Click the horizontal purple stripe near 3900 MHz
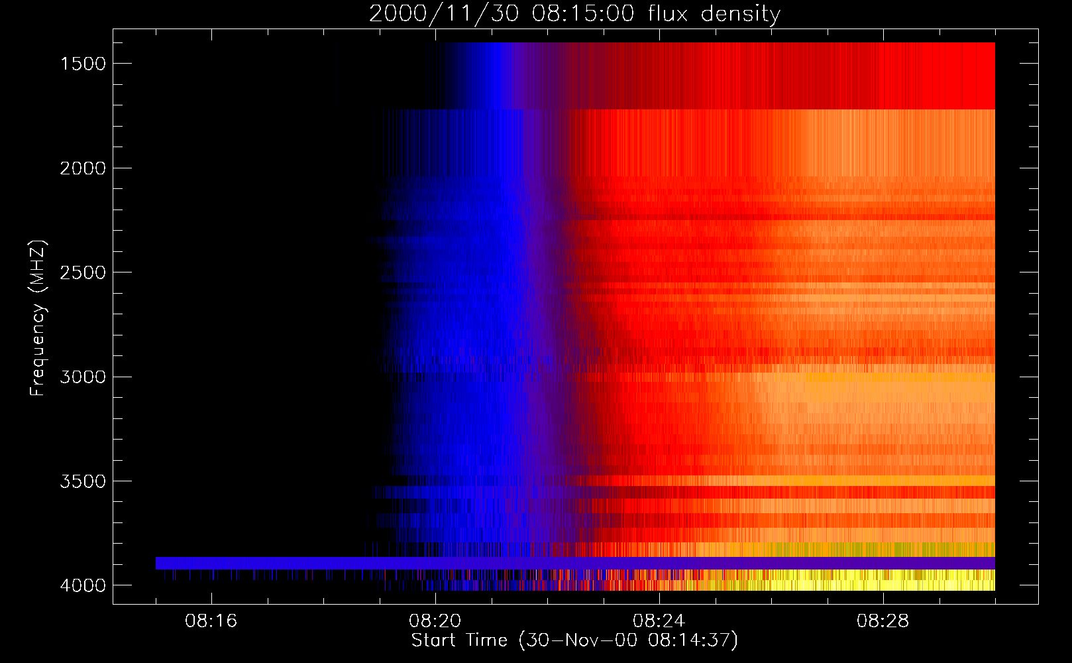The width and height of the screenshot is (1072, 663). click(575, 563)
